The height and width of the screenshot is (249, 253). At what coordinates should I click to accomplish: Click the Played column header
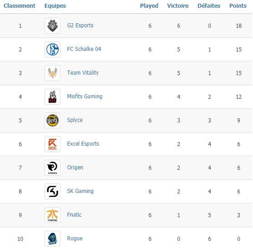(149, 6)
